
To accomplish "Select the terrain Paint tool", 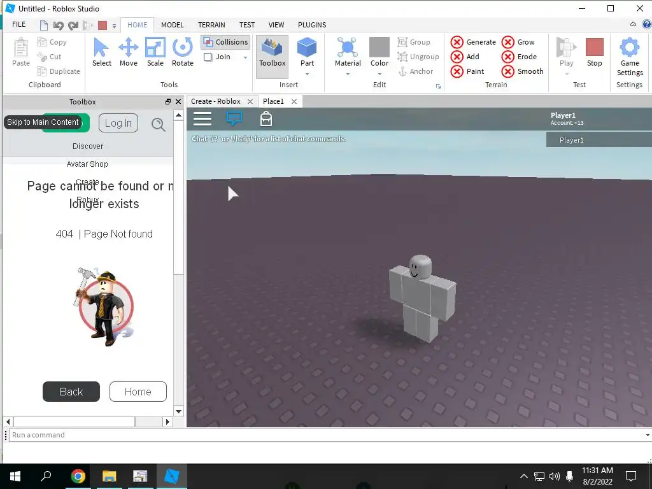I will click(467, 71).
